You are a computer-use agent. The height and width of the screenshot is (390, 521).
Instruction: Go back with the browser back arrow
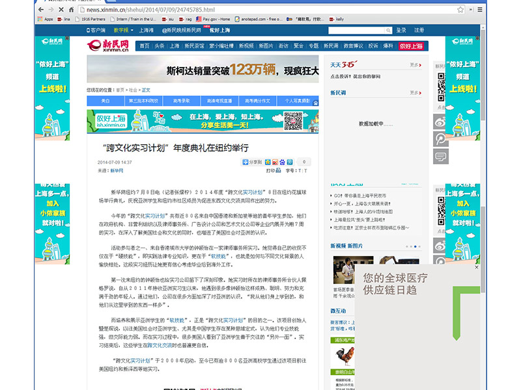coord(41,10)
